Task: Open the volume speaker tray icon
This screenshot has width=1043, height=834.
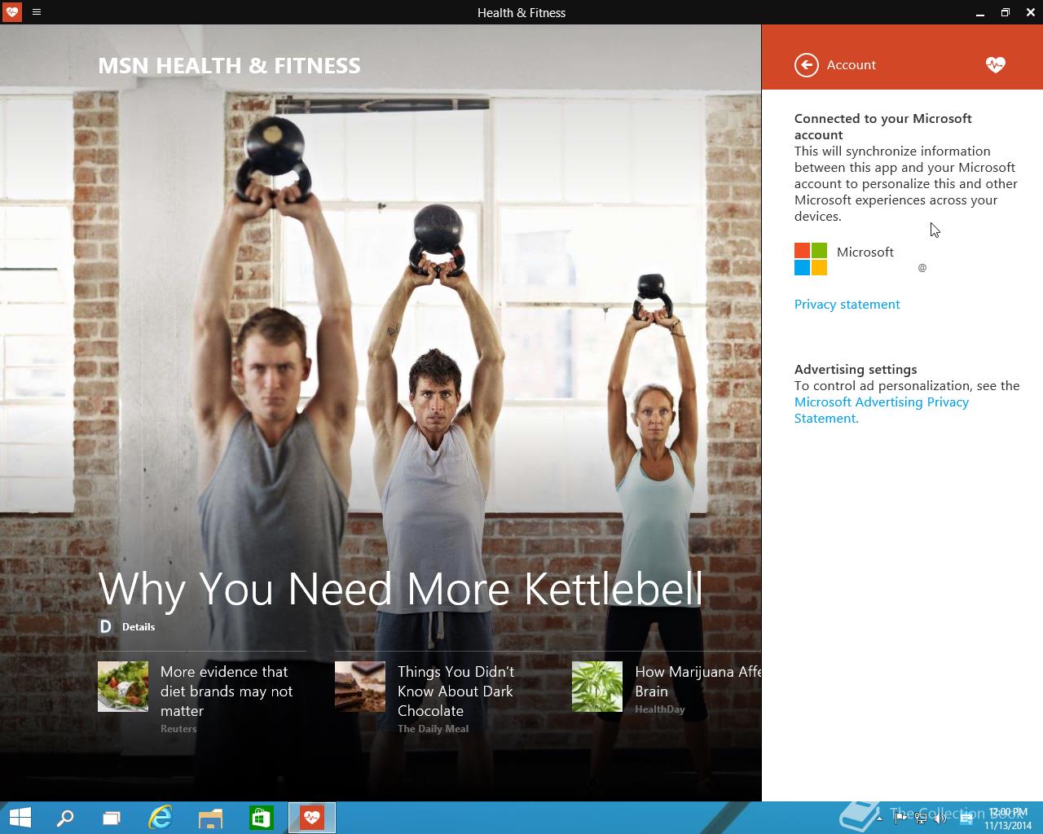Action: point(940,819)
